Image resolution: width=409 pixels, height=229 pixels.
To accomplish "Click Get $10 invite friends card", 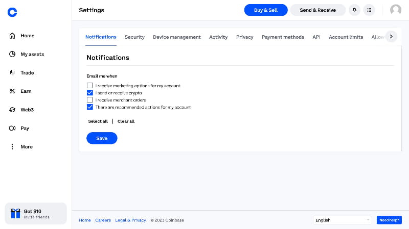I will [36, 214].
